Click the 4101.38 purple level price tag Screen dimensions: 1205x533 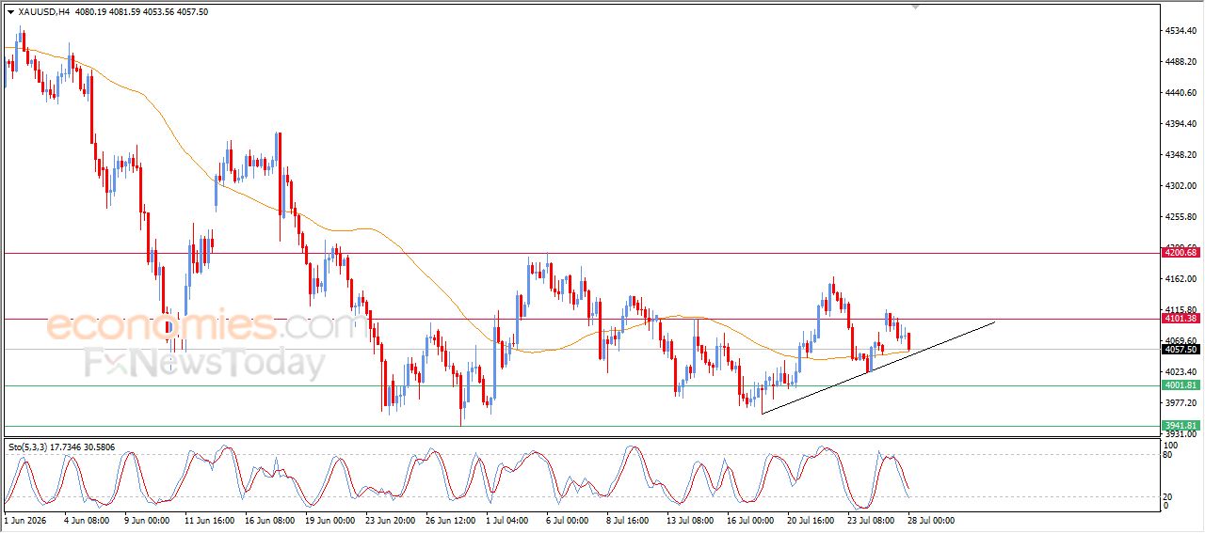click(x=1179, y=320)
